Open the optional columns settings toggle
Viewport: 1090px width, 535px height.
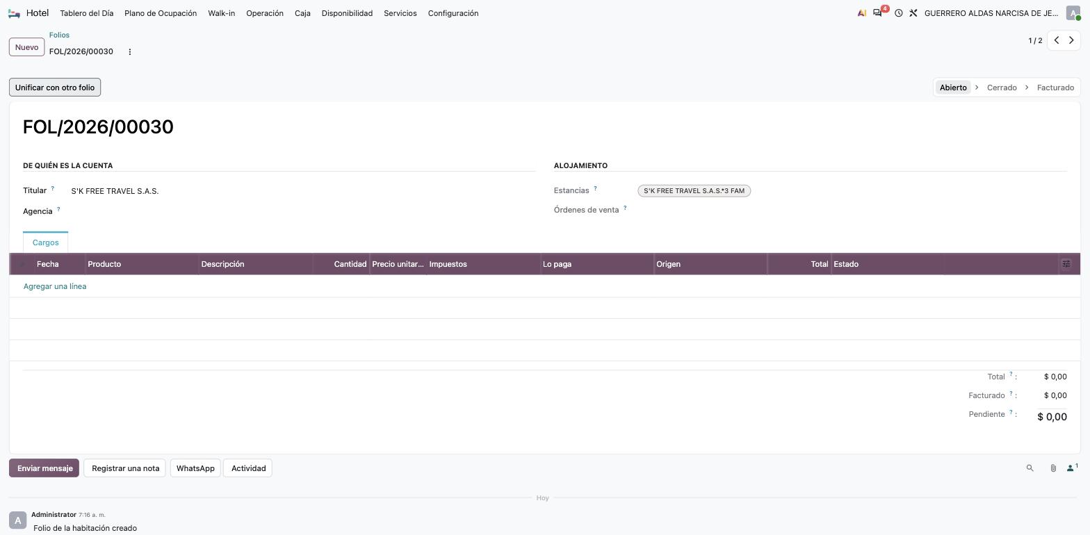1066,264
